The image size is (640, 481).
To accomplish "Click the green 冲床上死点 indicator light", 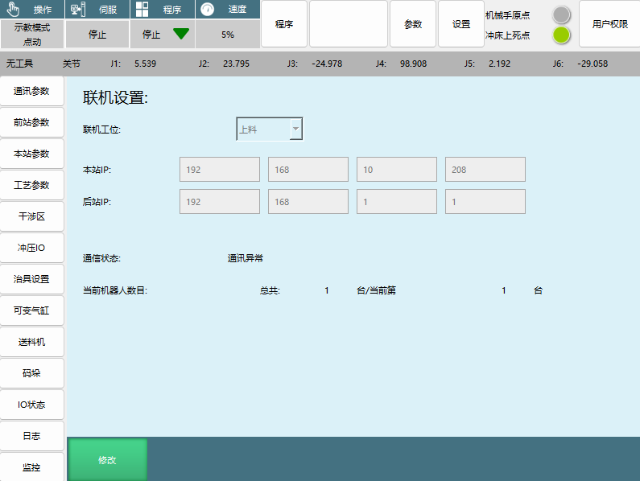I will tap(561, 35).
